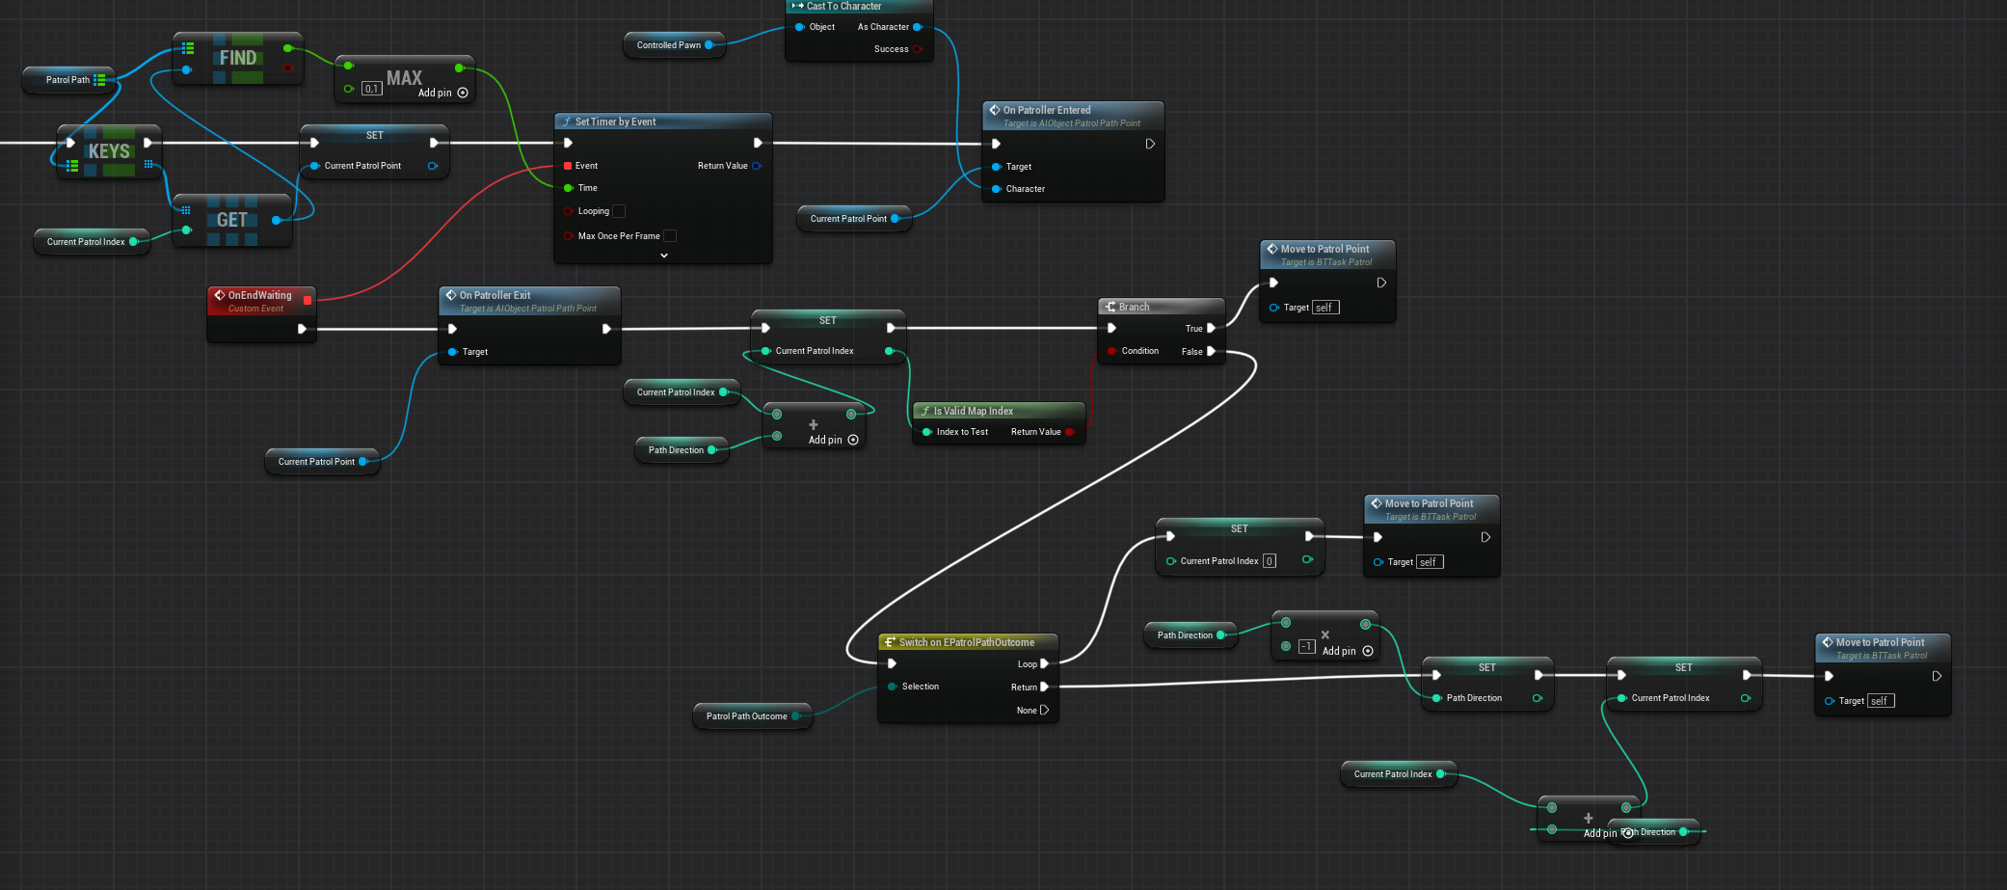
Task: Add a pin to the multiply node
Action: point(1367,651)
